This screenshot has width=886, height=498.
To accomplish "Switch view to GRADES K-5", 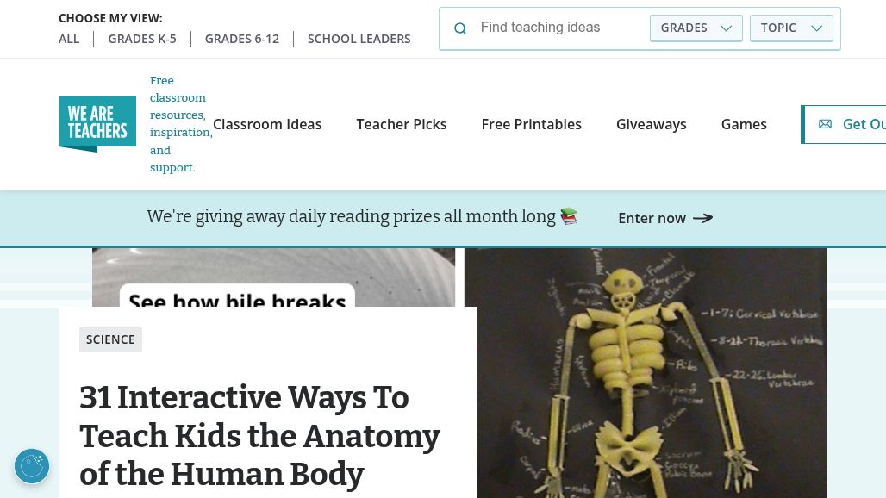I will pyautogui.click(x=142, y=39).
